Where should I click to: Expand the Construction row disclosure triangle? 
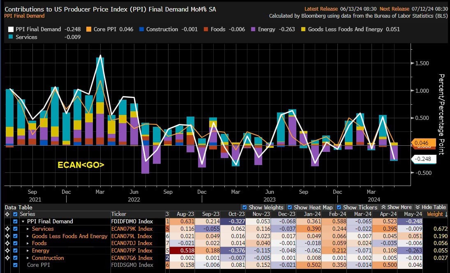pos(28,258)
